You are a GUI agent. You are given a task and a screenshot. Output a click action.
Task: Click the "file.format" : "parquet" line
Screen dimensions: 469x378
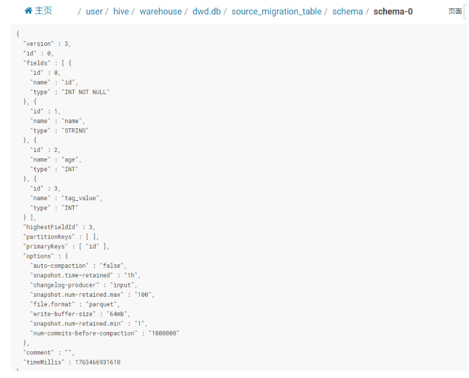click(x=75, y=304)
